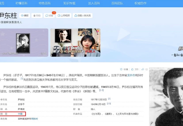The width and height of the screenshot is (183, 126).
Task: Click the birth date 1917年12月30日 value
Action: (x=99, y=99)
